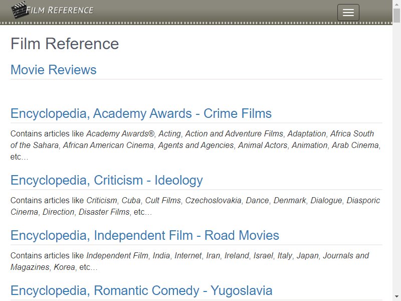Open Encyclopedia, Independent Film - Road Movies
The height and width of the screenshot is (301, 401).
coord(145,235)
